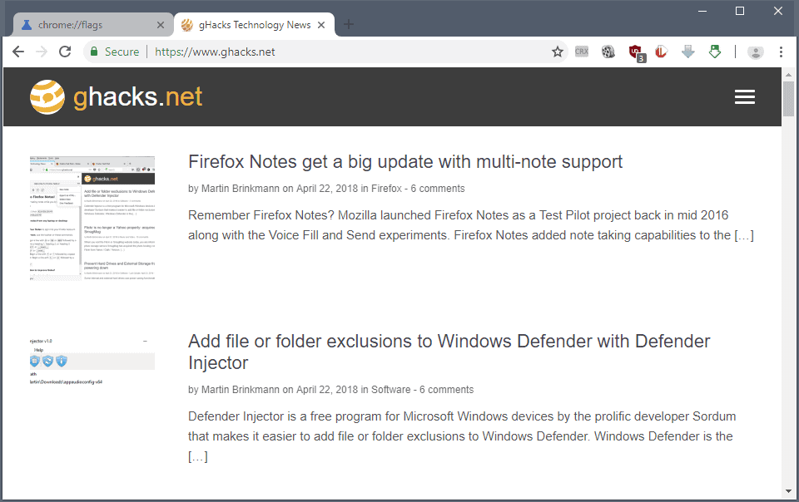Click the Firefox Notes article thumbnail
Image resolution: width=799 pixels, height=502 pixels.
pos(92,219)
